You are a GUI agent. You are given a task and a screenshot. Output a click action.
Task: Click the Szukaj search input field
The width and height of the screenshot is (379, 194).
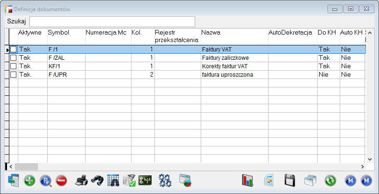point(112,22)
